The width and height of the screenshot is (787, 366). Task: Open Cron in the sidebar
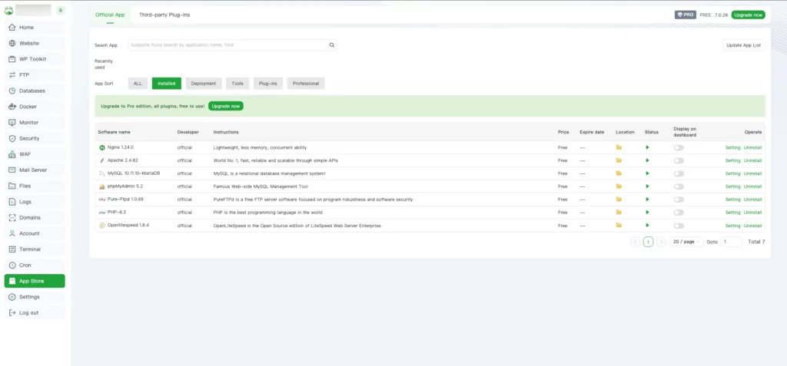point(35,265)
